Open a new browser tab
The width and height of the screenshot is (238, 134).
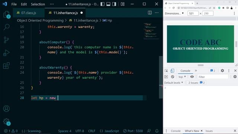(197, 3)
